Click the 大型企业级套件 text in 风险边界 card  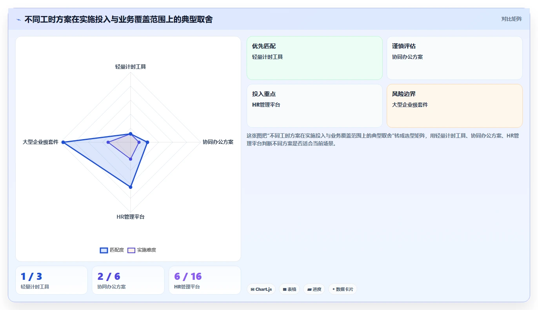(x=410, y=105)
